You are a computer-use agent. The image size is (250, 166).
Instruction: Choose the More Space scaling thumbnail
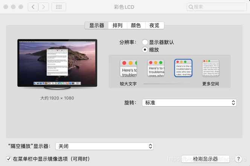click(x=211, y=68)
